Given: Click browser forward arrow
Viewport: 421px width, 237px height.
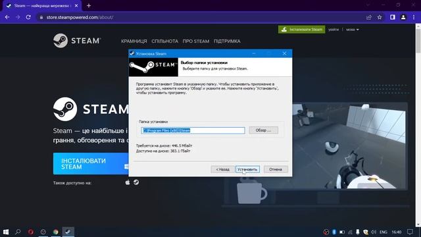Looking at the screenshot, I should click(x=18, y=17).
